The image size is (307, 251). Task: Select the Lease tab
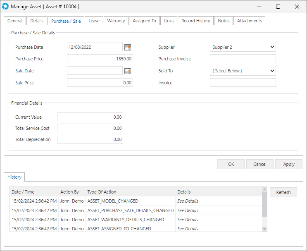coord(94,21)
